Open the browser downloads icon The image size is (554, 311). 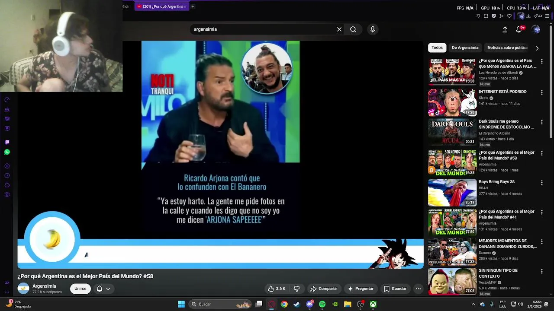pos(528,16)
